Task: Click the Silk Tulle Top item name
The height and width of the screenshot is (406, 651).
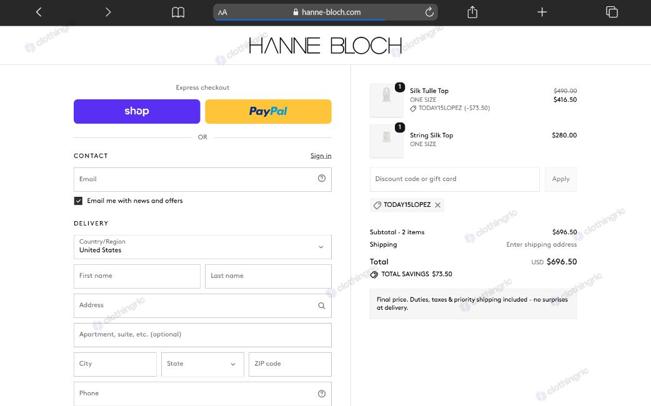Action: (429, 91)
